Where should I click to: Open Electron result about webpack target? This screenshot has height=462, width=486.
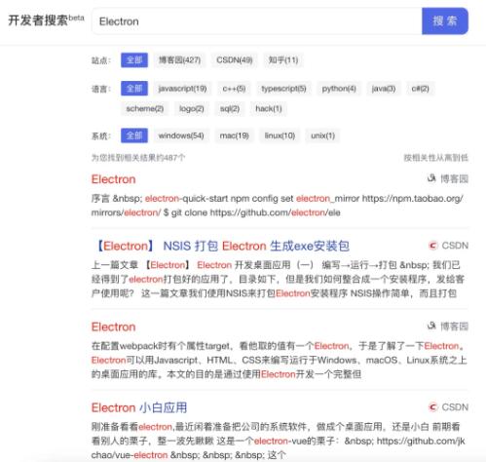(113, 327)
